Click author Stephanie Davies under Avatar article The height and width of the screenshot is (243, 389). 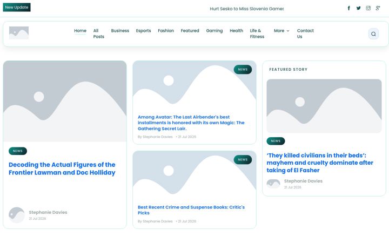pos(158,137)
